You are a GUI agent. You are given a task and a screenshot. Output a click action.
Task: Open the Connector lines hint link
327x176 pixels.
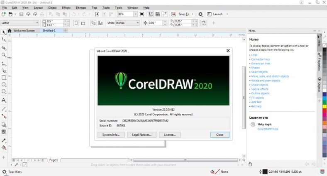[261, 59]
